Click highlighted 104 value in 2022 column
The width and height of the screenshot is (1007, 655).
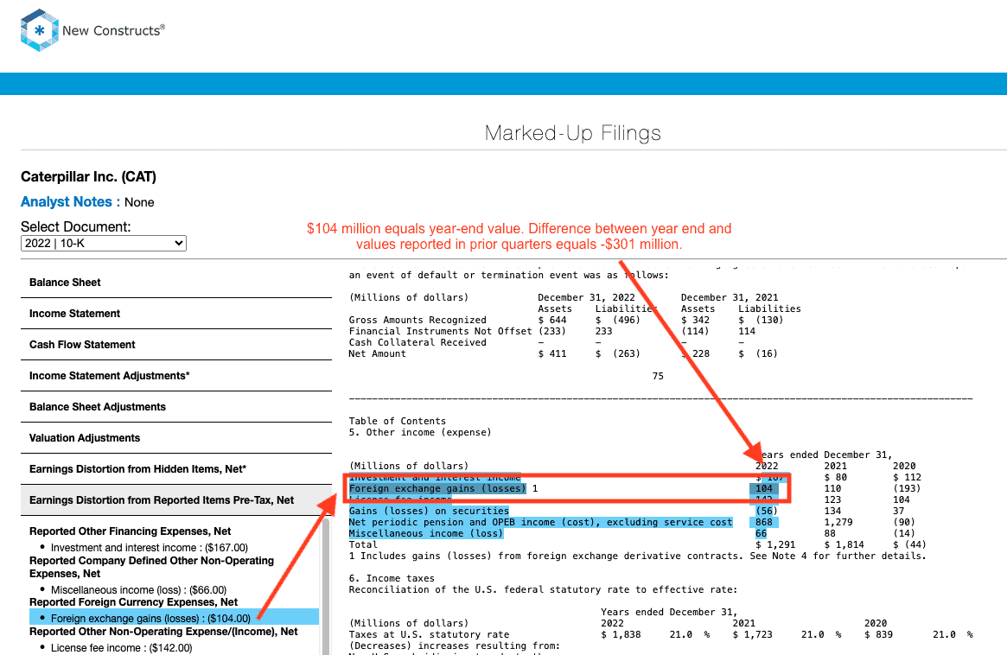click(x=764, y=489)
